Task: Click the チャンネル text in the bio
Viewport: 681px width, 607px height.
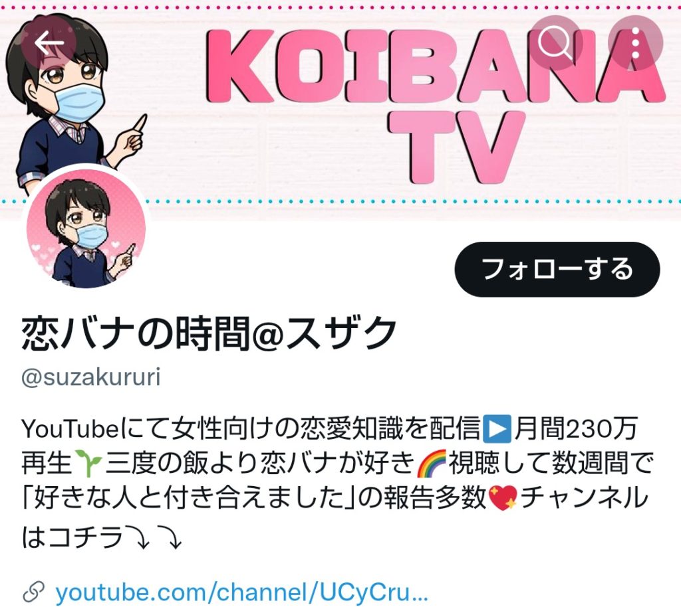Action: pyautogui.click(x=584, y=497)
